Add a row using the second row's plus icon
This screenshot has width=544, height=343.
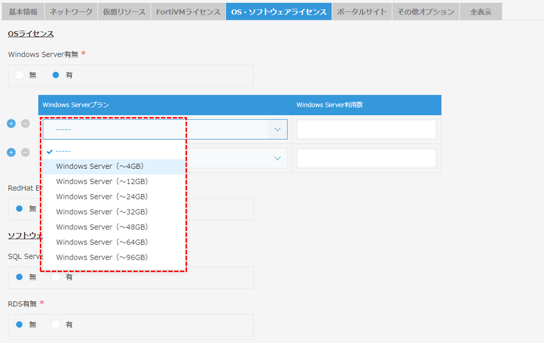(x=11, y=153)
